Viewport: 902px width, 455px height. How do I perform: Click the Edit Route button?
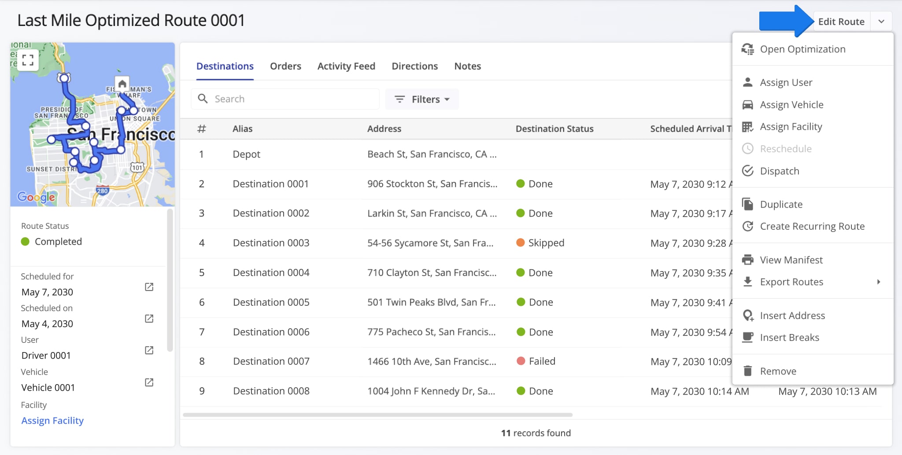pos(841,21)
